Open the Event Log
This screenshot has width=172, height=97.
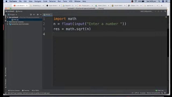pos(160,91)
